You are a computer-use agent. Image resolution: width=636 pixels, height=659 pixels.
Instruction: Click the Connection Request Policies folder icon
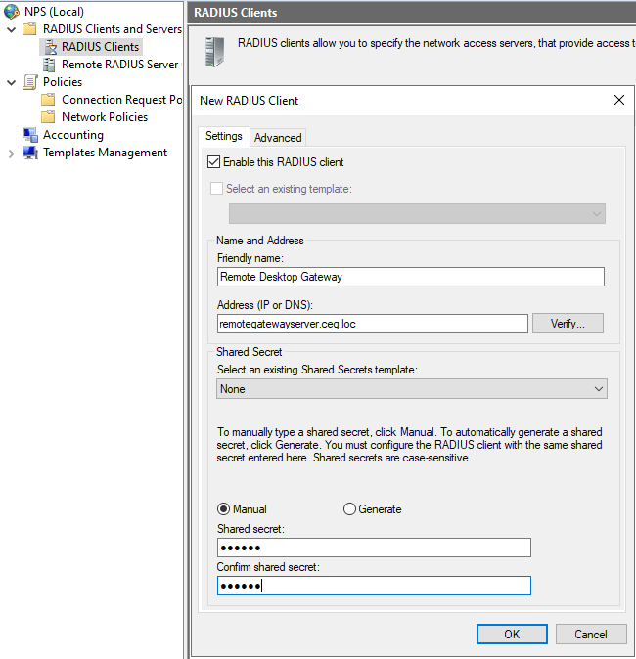[49, 100]
